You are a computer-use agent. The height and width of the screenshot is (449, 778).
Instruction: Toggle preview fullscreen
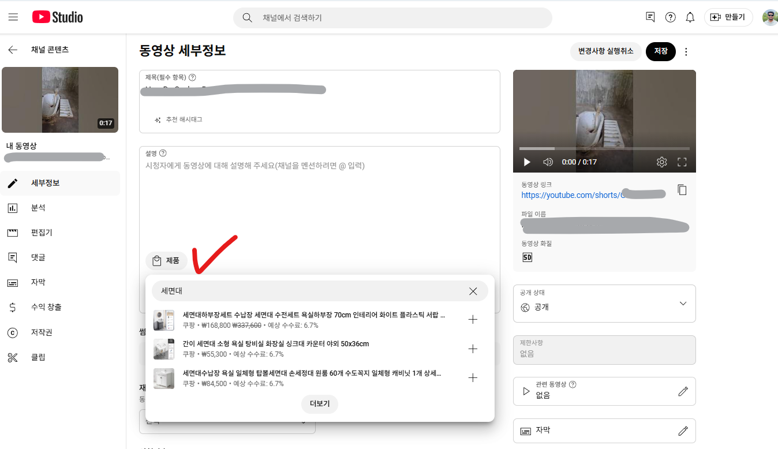point(682,162)
